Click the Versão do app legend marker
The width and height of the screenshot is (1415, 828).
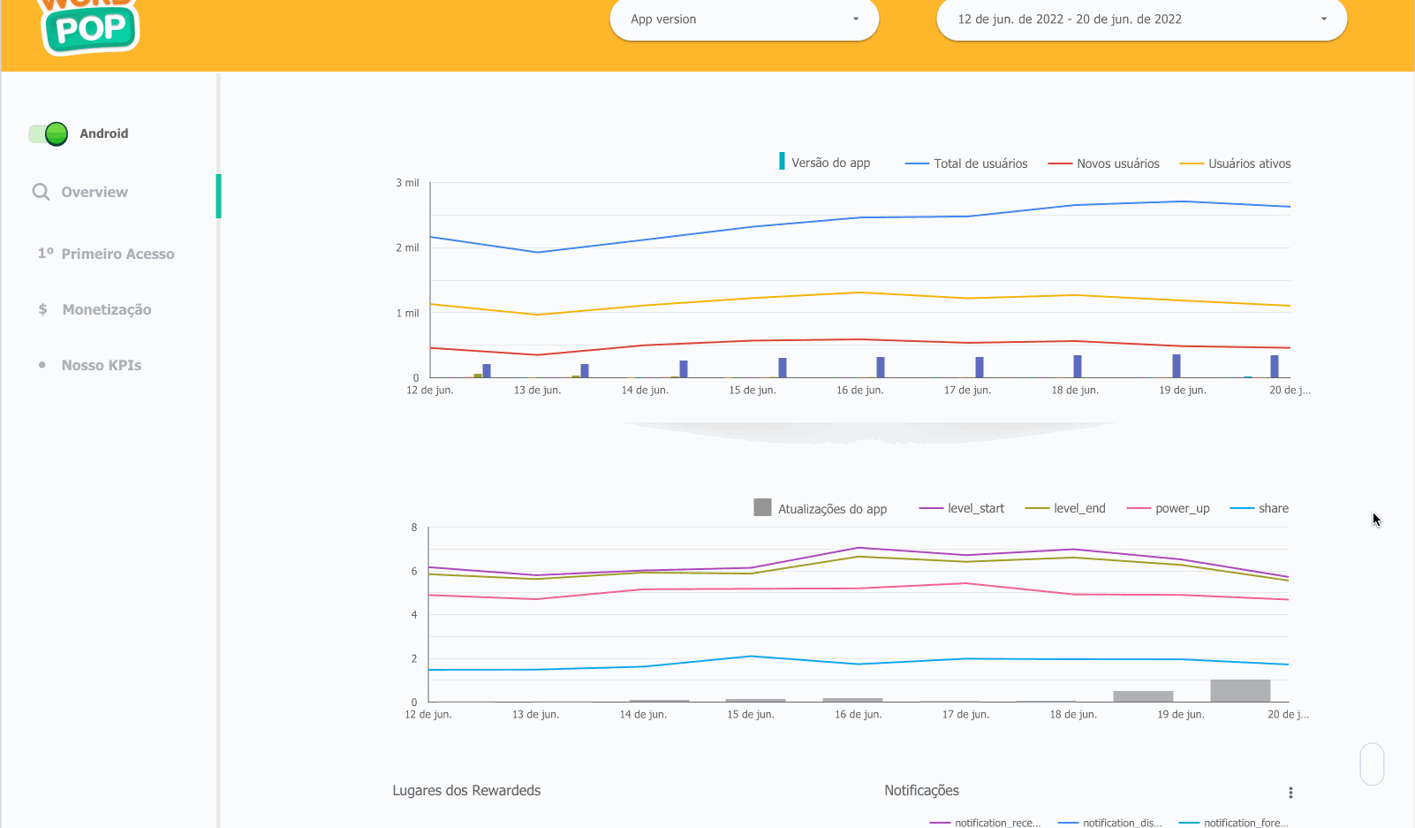(x=782, y=162)
